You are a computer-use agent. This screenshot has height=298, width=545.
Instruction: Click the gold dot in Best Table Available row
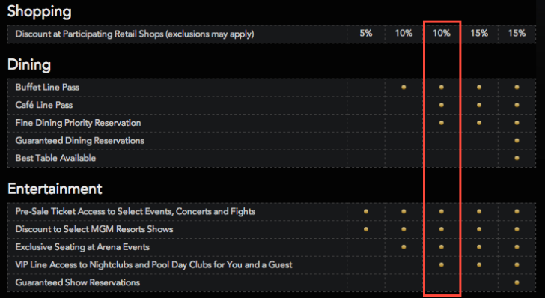[x=517, y=158]
